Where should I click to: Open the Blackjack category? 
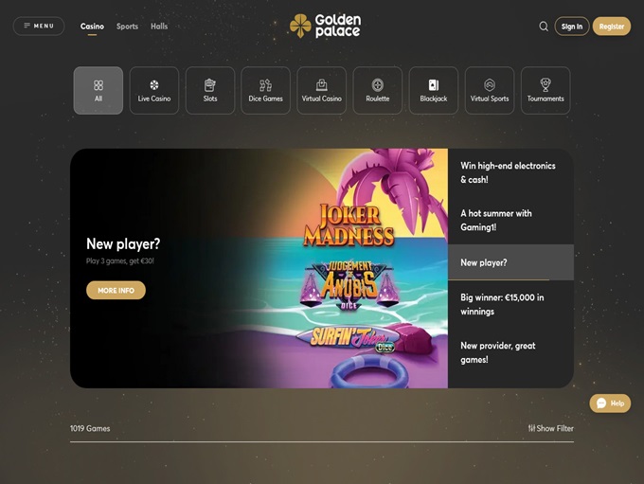click(x=434, y=90)
